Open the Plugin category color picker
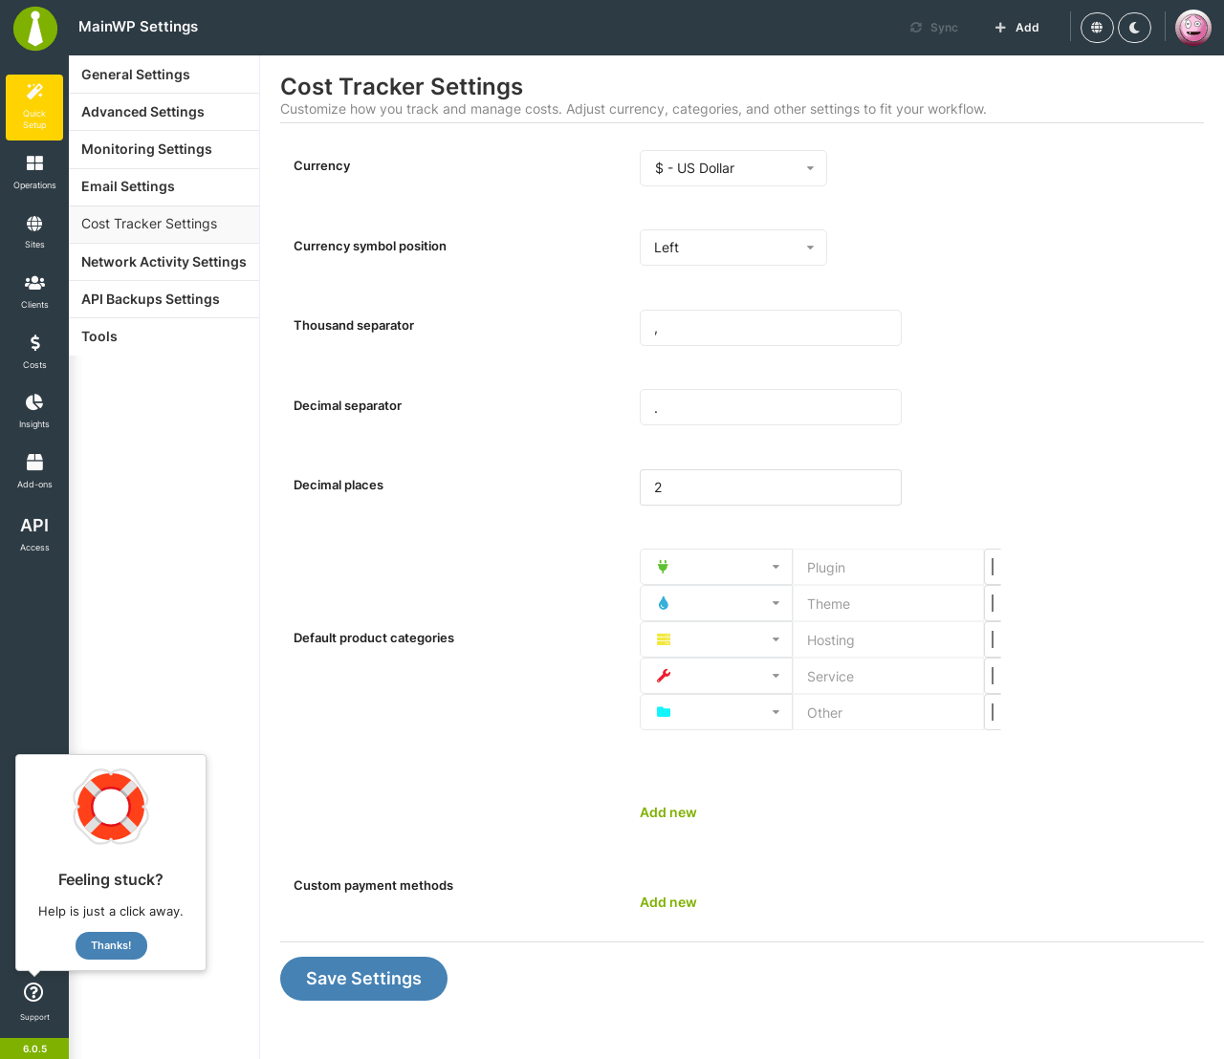 pos(993,567)
